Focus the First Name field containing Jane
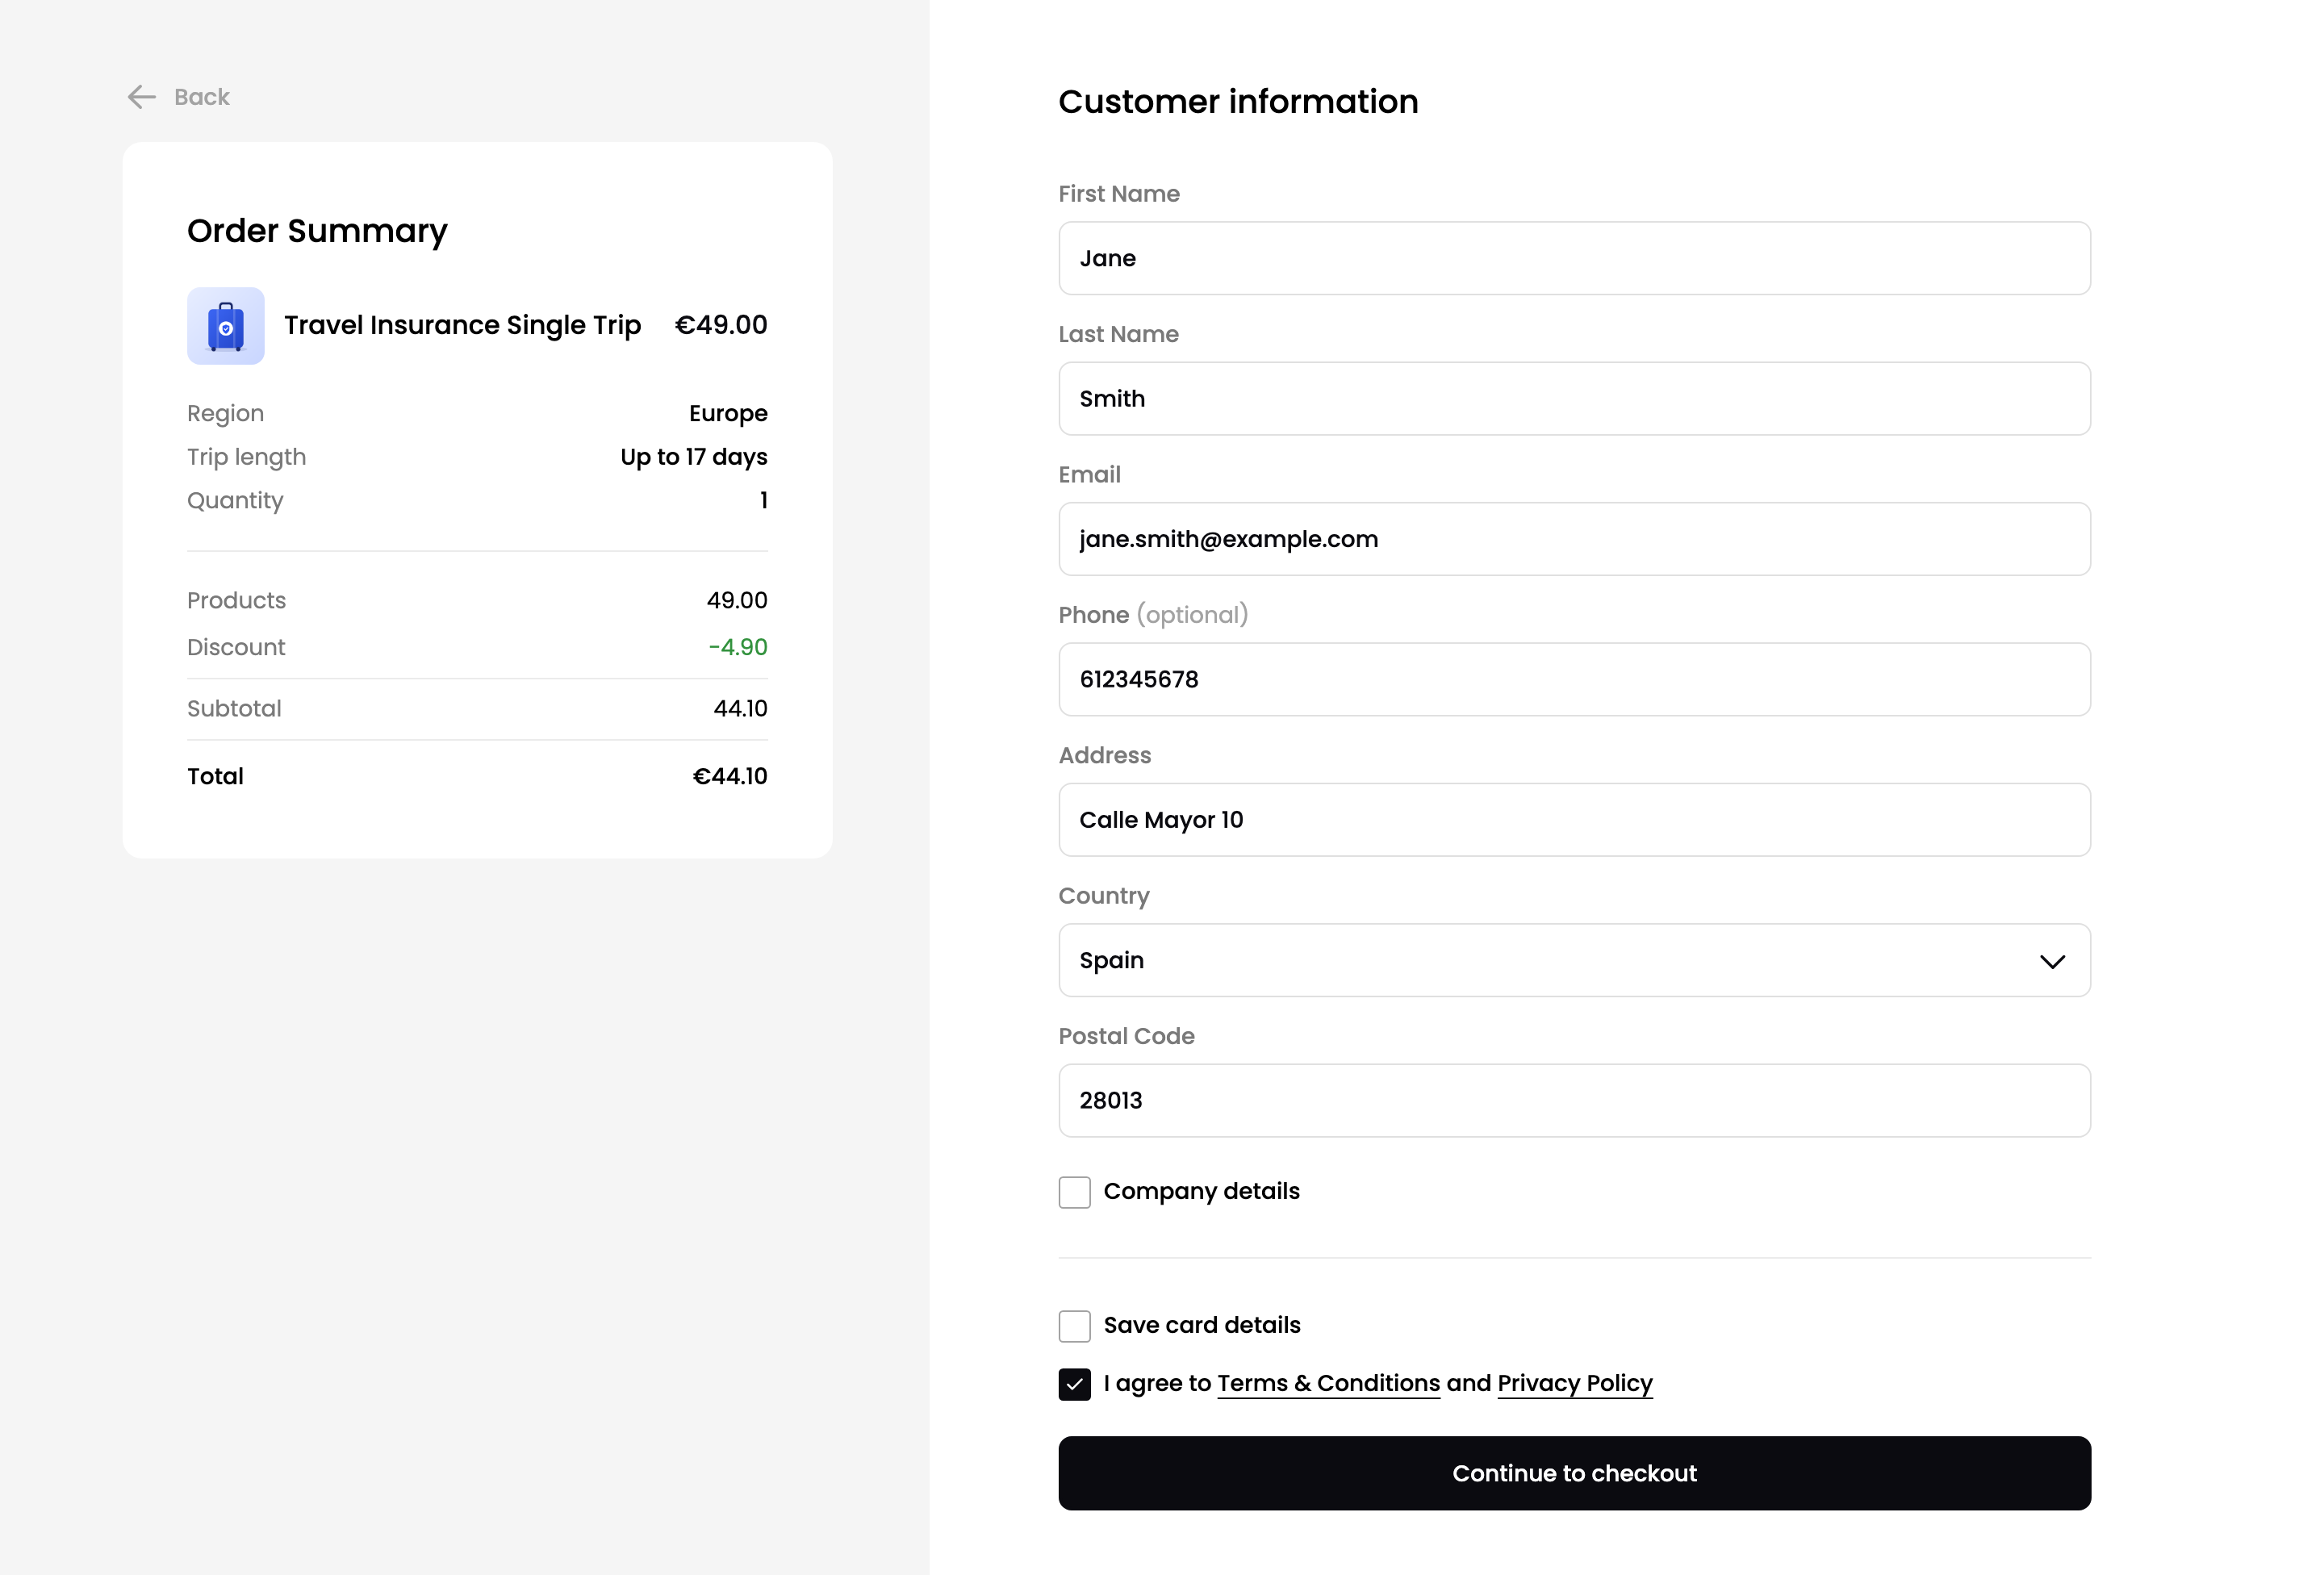 click(1574, 258)
